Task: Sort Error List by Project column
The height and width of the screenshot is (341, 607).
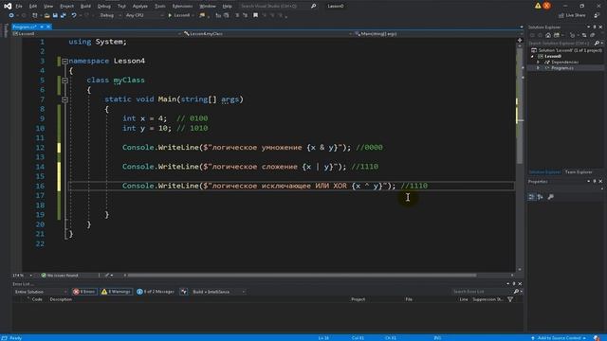Action: [x=359, y=299]
